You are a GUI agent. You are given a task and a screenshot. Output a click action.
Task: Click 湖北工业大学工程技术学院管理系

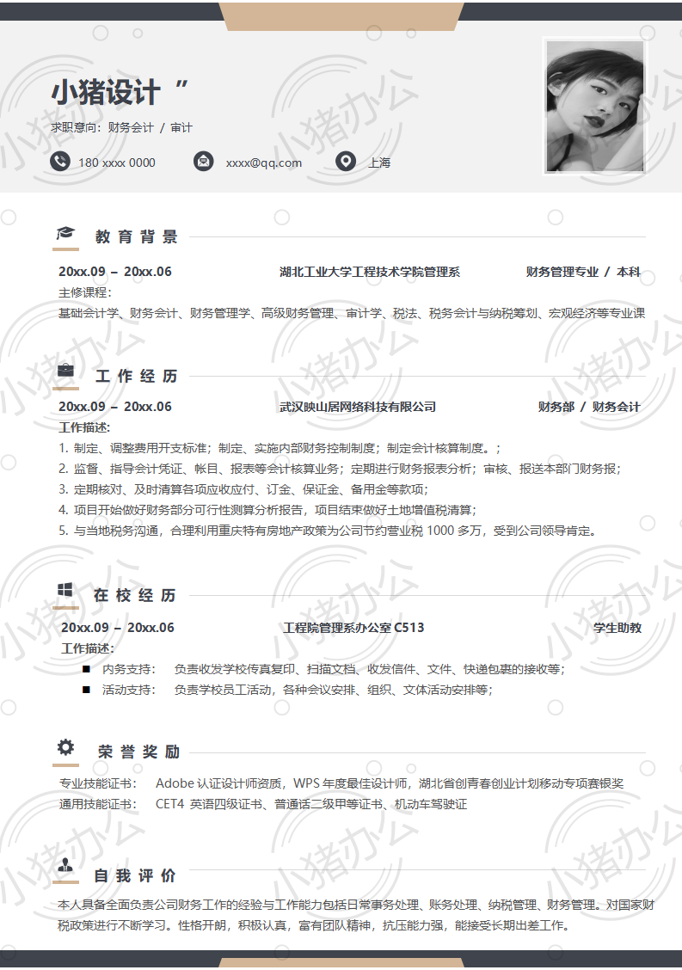tap(370, 272)
